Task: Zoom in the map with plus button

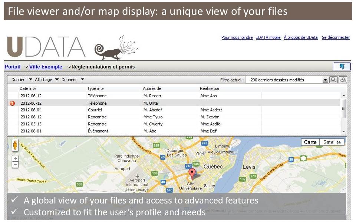Action: (x=15, y=158)
